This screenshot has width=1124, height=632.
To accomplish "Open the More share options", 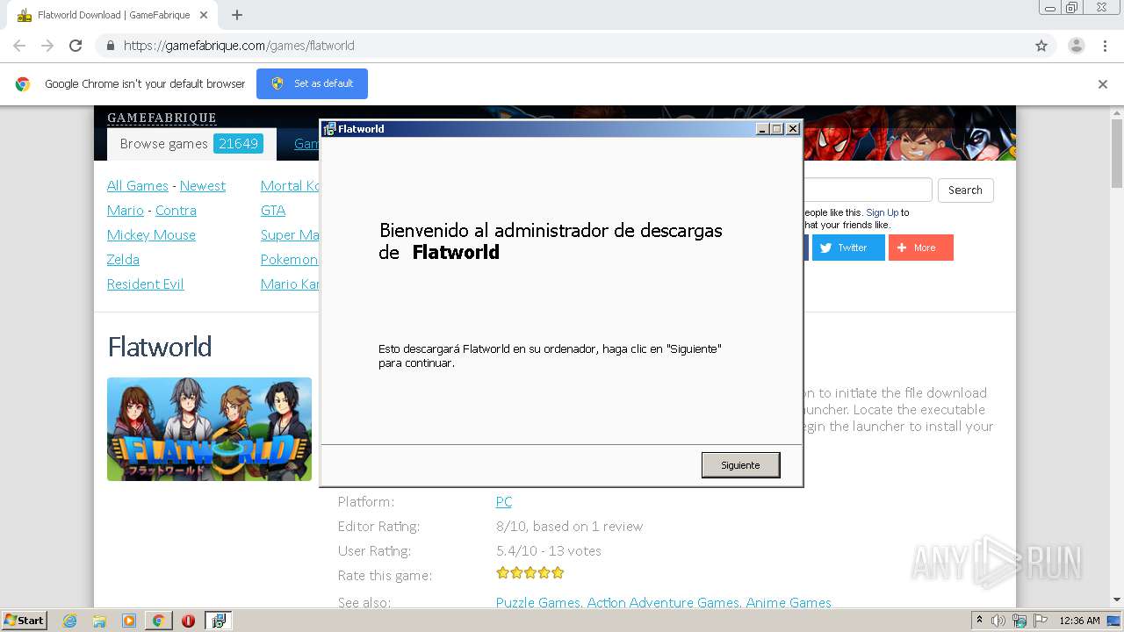I will (920, 248).
